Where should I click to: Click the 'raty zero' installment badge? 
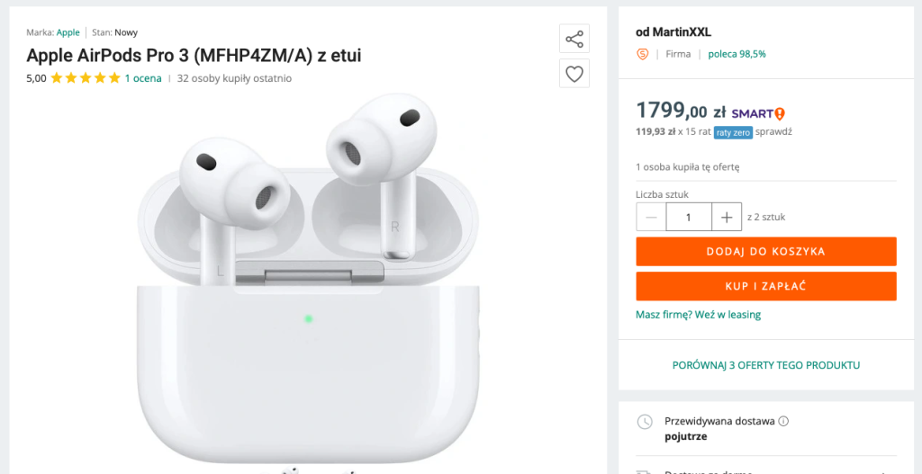point(733,132)
